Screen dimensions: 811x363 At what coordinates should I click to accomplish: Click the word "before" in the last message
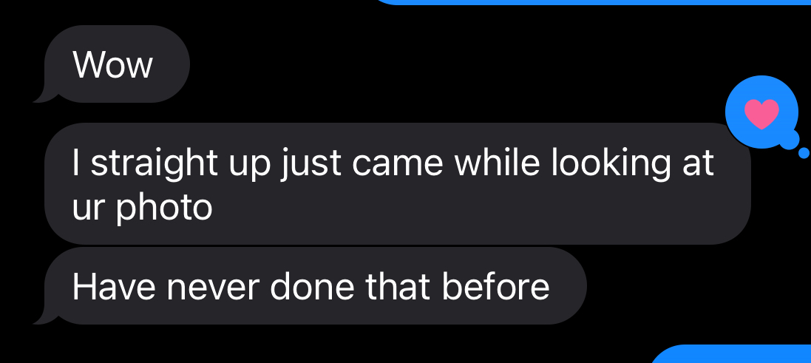[495, 286]
